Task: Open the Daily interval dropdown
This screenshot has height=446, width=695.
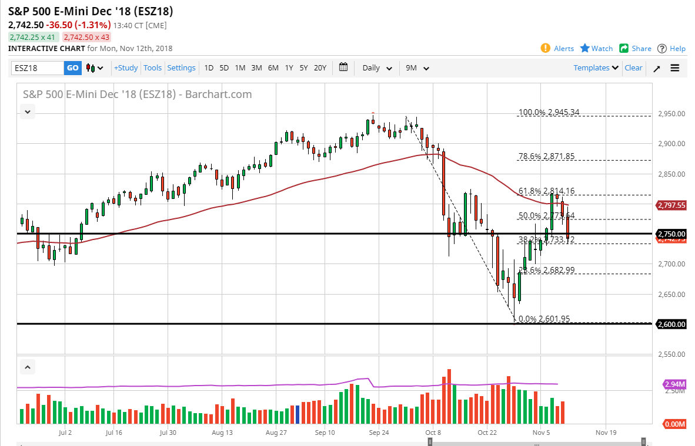Action: point(376,67)
